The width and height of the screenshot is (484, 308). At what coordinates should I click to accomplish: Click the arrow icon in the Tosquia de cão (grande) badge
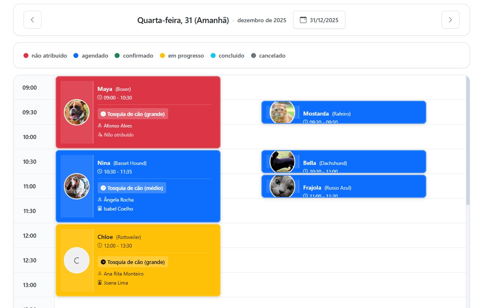(103, 114)
